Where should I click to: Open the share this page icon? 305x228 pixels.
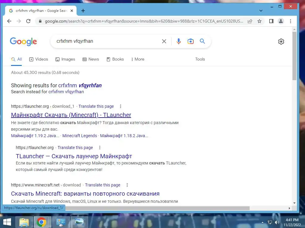[250, 21]
